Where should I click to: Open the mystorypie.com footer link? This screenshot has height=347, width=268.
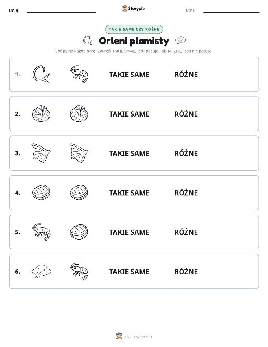pyautogui.click(x=134, y=336)
